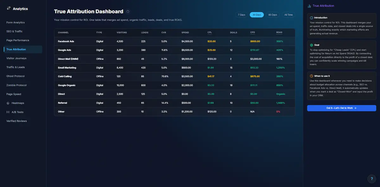The height and width of the screenshot is (187, 380).
Task: Click the CPD column header
Action: tap(252, 32)
